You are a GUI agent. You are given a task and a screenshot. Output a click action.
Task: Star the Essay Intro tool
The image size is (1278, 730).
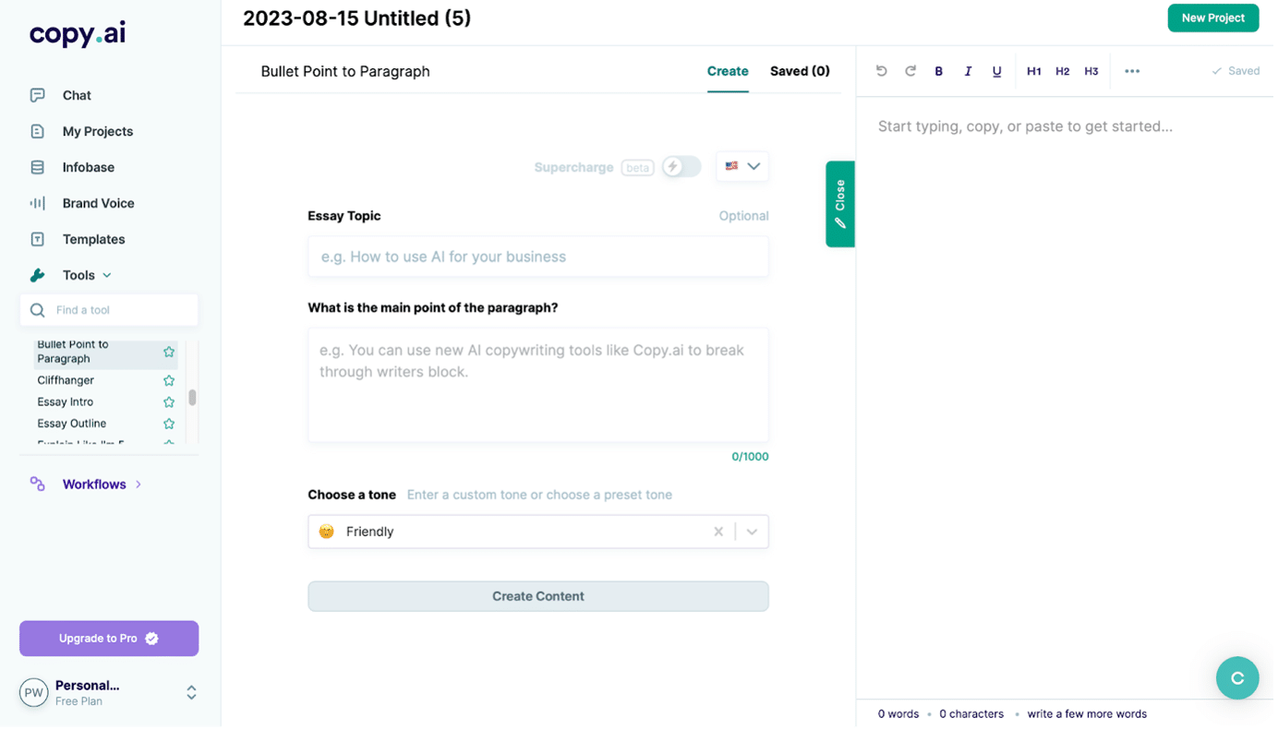(x=169, y=402)
